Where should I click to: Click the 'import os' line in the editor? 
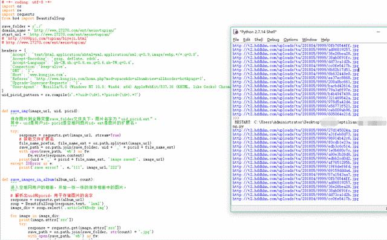pyautogui.click(x=11, y=7)
